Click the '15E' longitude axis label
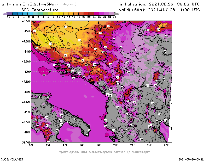The height and width of the screenshot is (161, 209). click(31, 145)
